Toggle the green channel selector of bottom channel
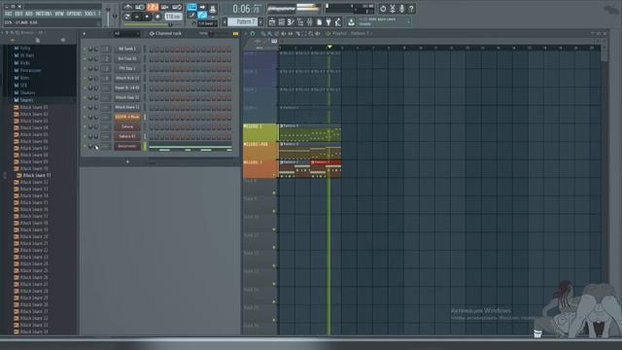 tap(145, 146)
